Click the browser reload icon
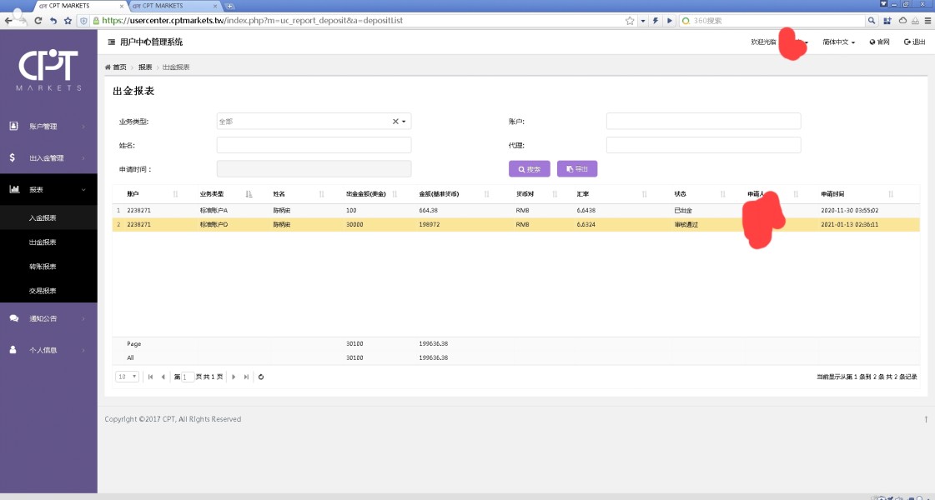This screenshot has height=500, width=935. (38, 21)
